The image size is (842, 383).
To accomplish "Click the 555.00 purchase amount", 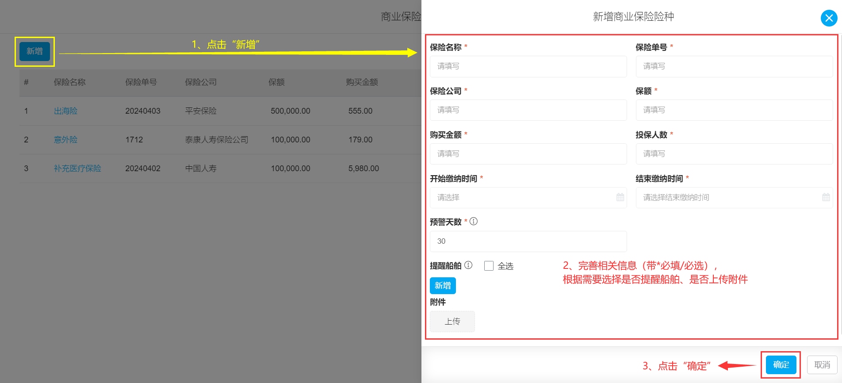I will (360, 111).
